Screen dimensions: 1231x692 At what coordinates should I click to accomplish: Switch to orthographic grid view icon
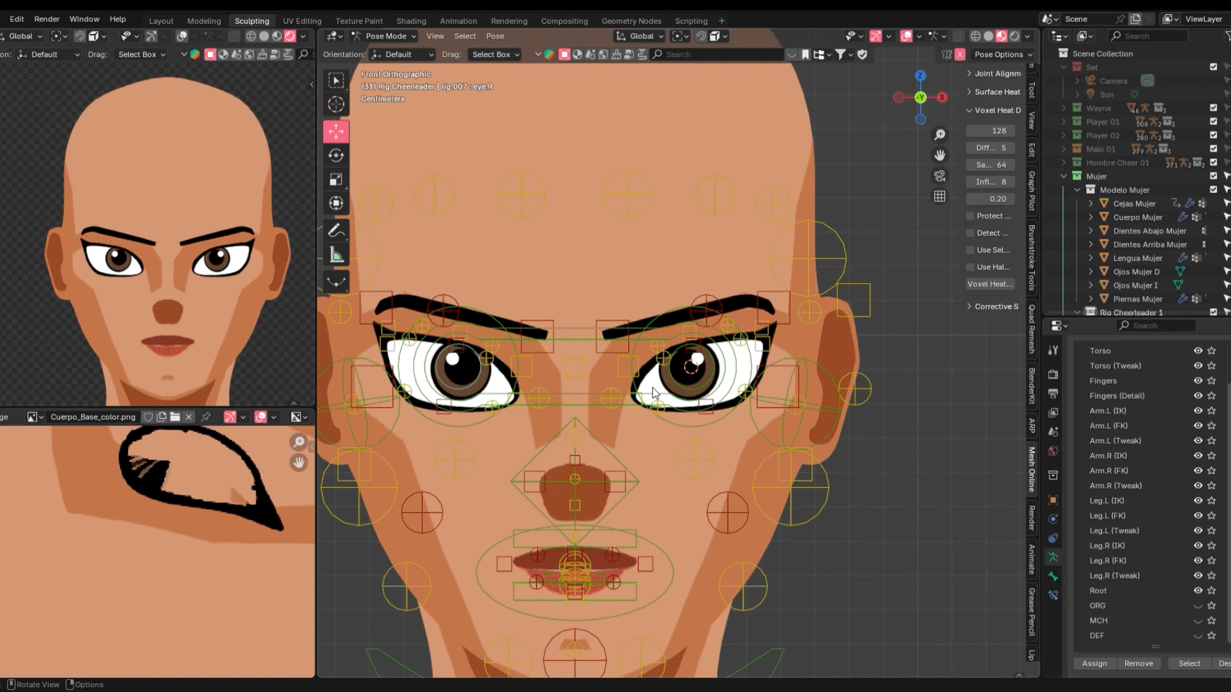point(939,197)
